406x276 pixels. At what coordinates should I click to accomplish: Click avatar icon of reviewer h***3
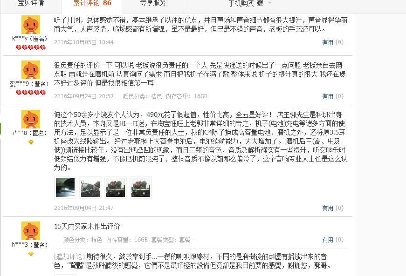point(31,231)
